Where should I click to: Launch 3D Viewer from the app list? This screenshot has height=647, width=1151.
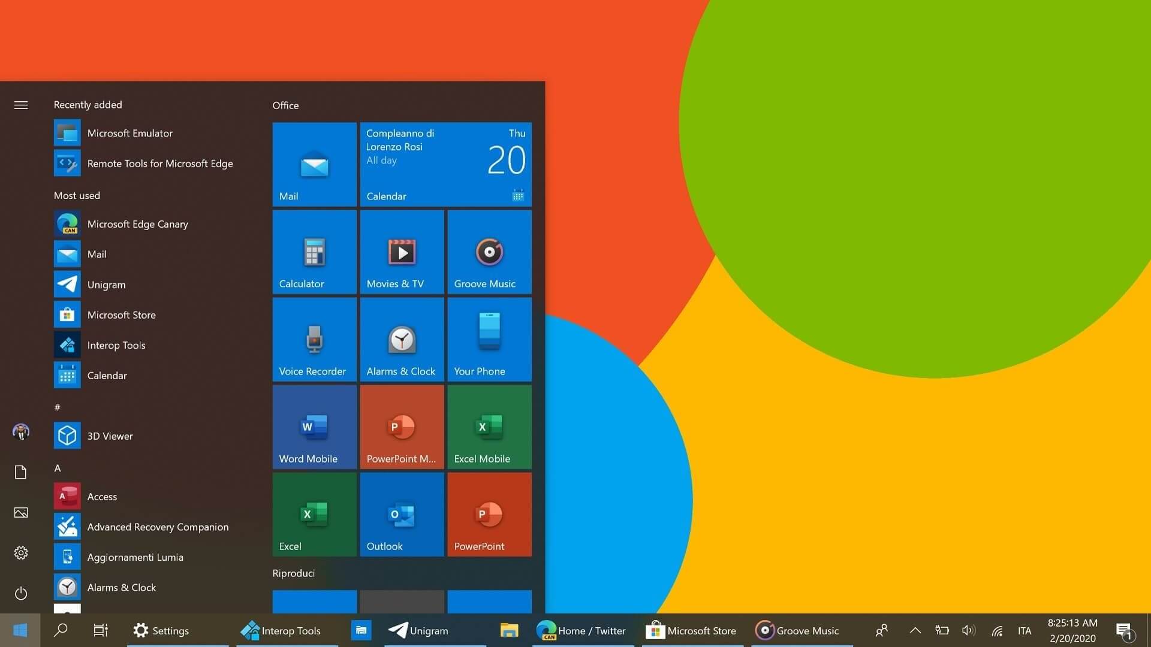[110, 436]
